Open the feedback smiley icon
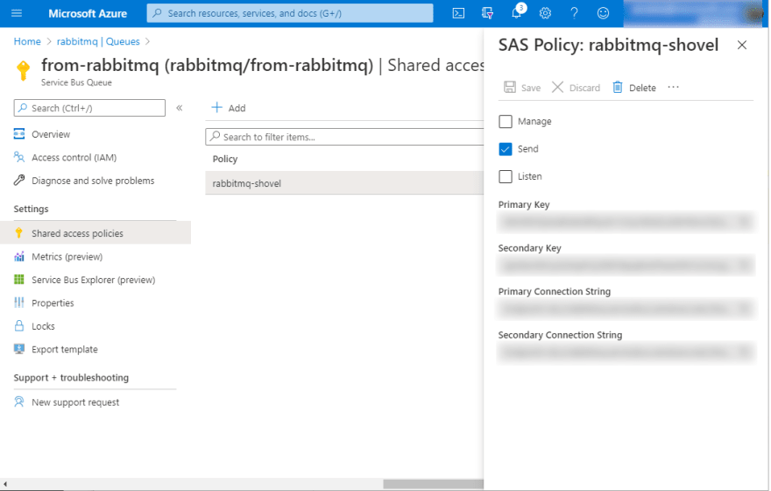Image resolution: width=771 pixels, height=491 pixels. (x=604, y=13)
